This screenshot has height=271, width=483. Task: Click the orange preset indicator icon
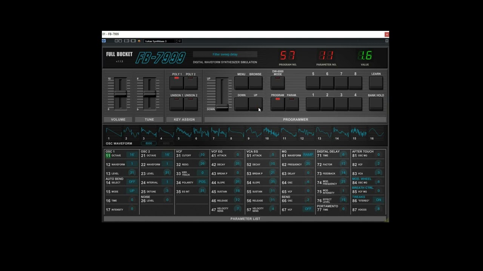pos(139,41)
